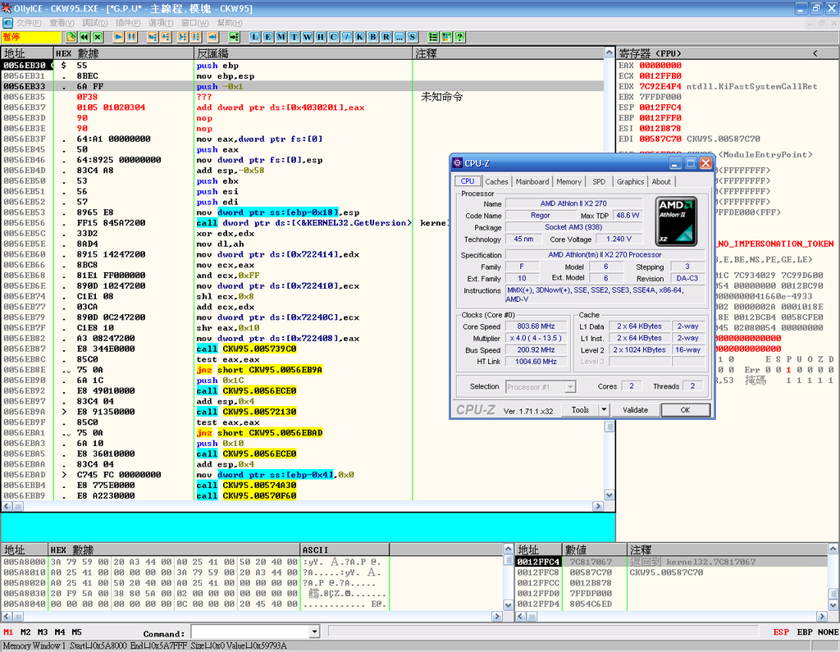This screenshot has height=652, width=840.
Task: Switch to Caches tab in CPU-Z
Action: point(496,181)
